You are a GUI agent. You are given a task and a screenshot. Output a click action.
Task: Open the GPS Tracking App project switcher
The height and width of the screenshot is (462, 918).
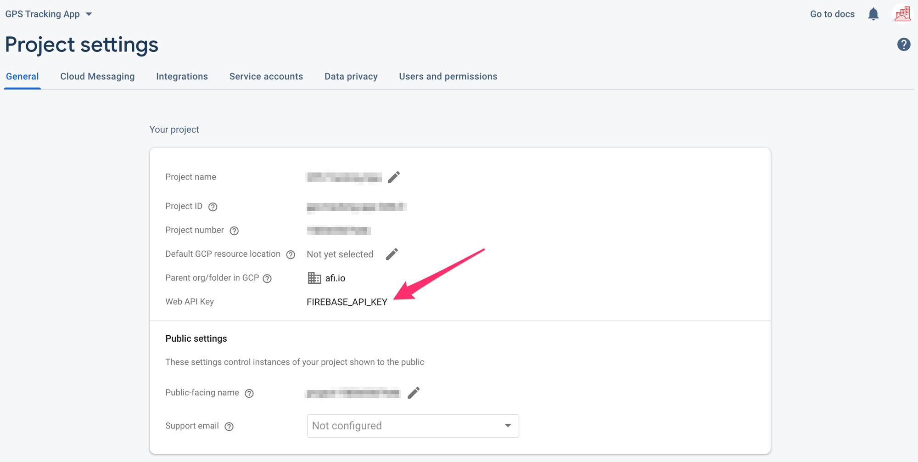[48, 14]
